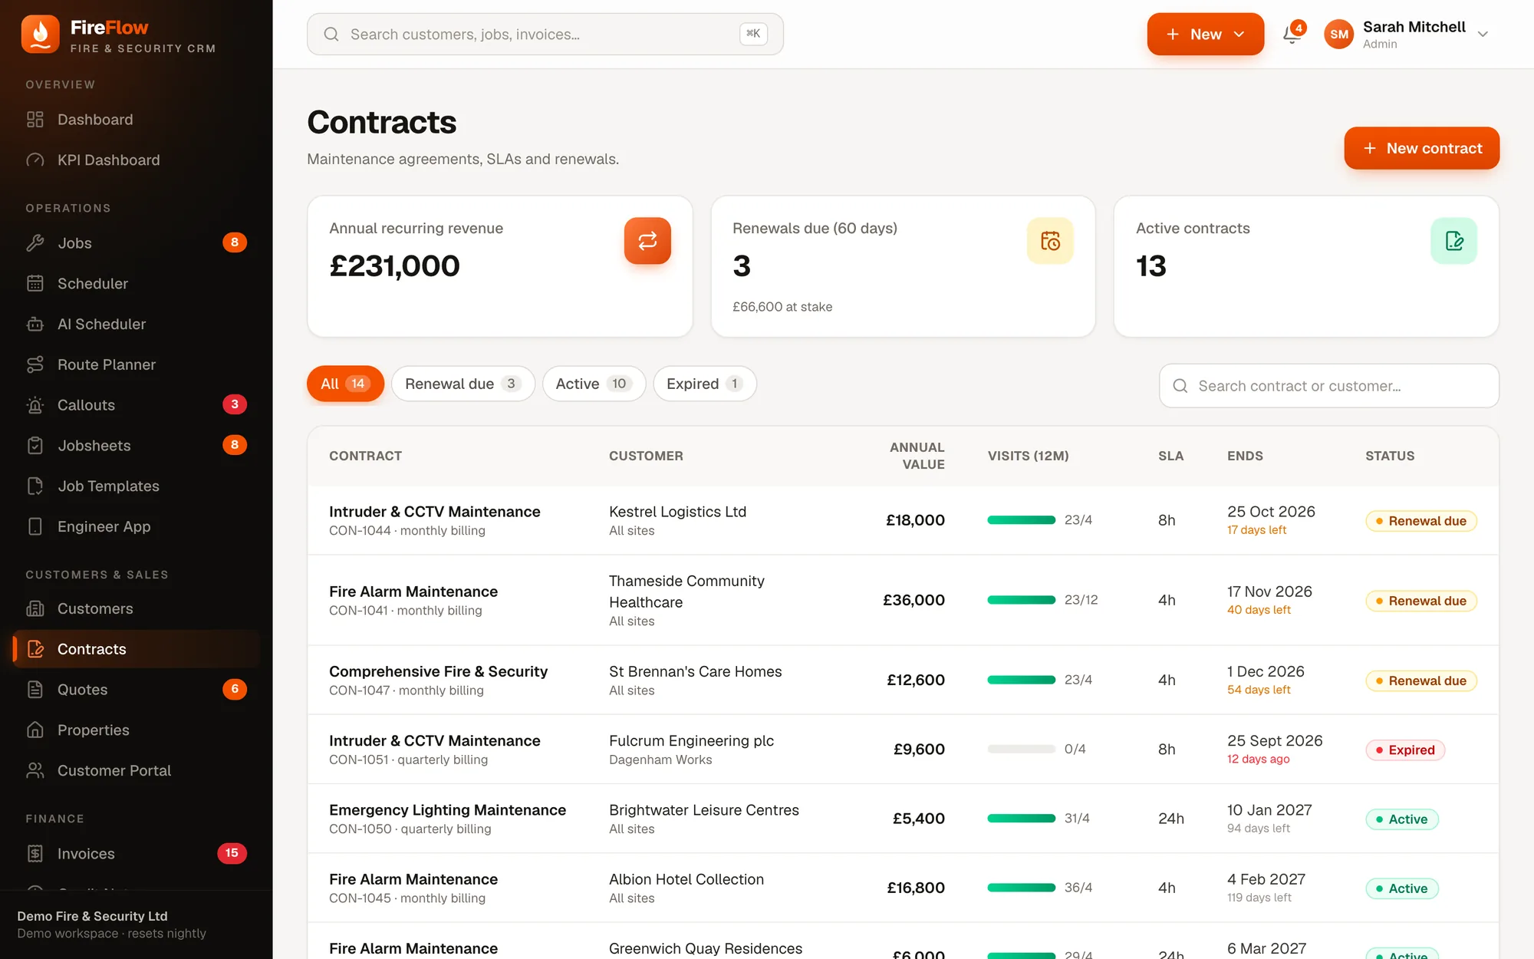Viewport: 1534px width, 959px height.
Task: Open Contracts in the sidebar
Action: point(137,649)
